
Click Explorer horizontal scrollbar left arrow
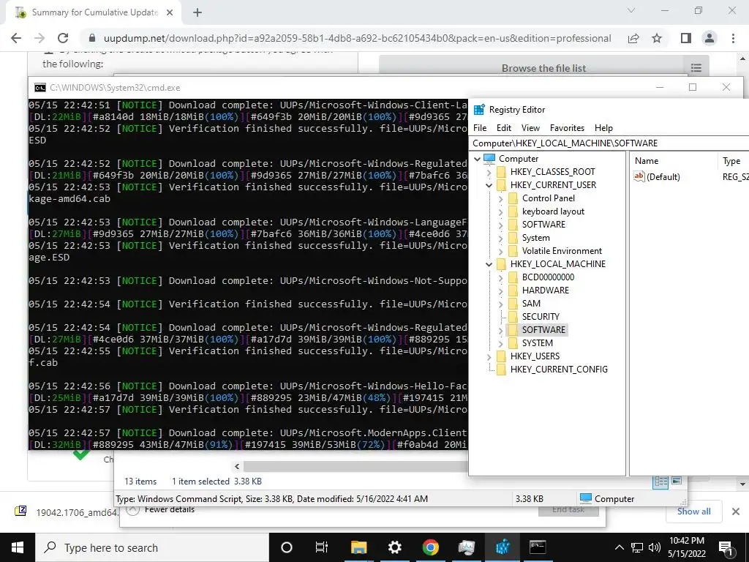pyautogui.click(x=237, y=466)
